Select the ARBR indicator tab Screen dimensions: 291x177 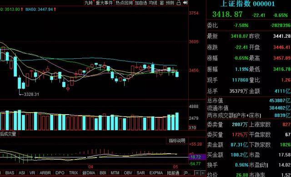click(45, 173)
